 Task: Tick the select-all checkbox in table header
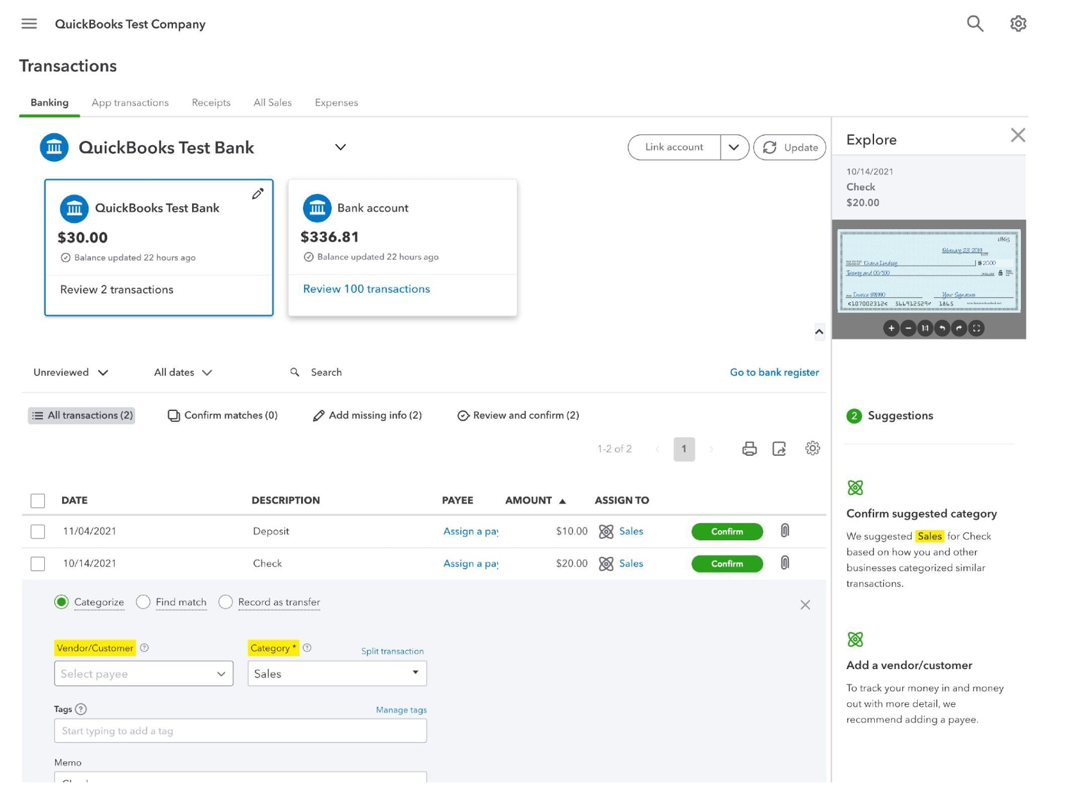pos(38,501)
